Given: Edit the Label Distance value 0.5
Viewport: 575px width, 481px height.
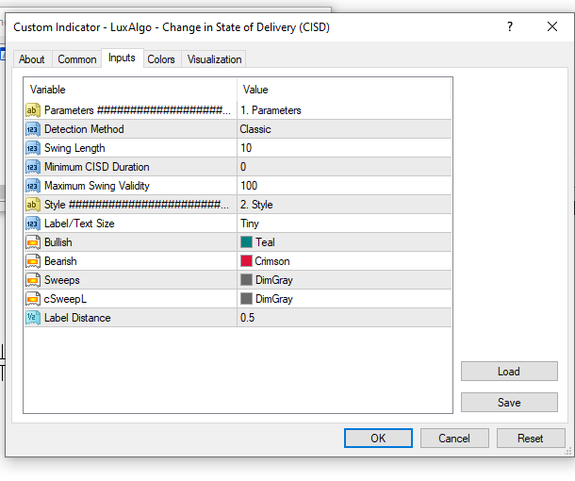Looking at the screenshot, I should 344,318.
